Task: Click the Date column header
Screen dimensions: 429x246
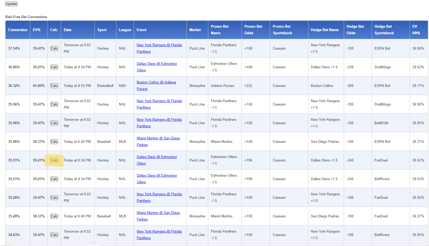Action: coord(78,30)
